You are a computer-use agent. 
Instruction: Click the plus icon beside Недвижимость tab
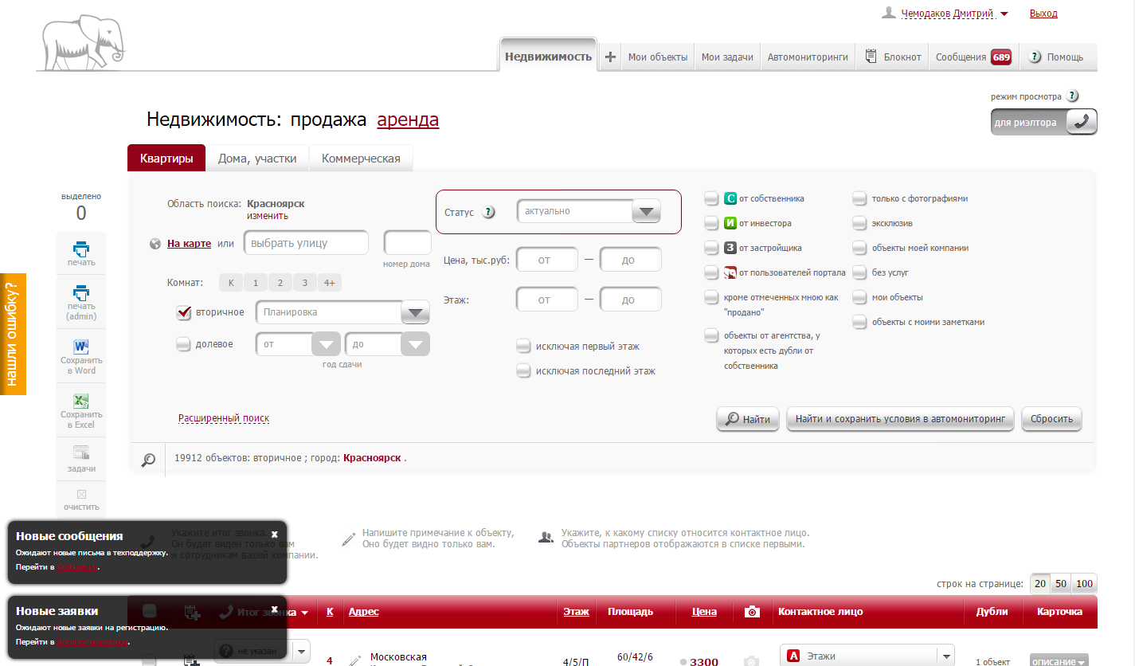(610, 57)
